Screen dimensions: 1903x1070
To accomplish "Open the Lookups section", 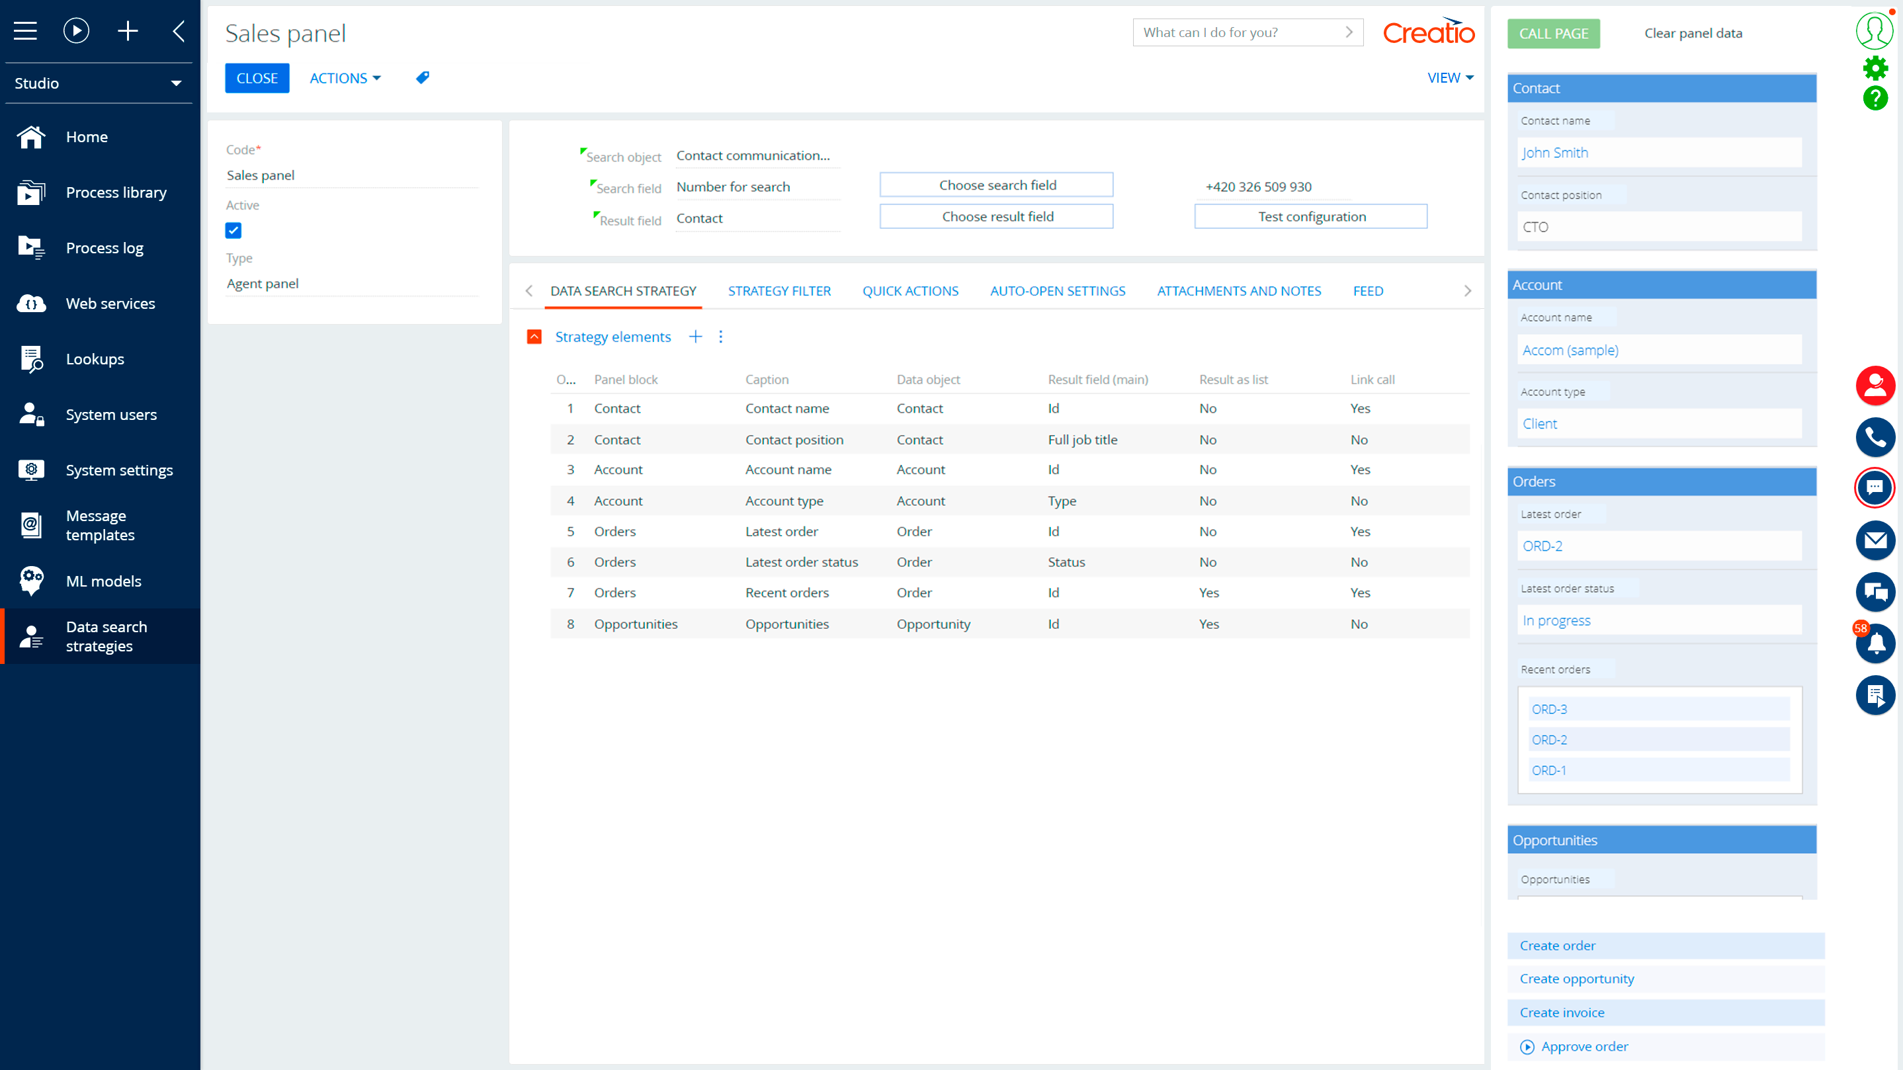I will (x=95, y=359).
